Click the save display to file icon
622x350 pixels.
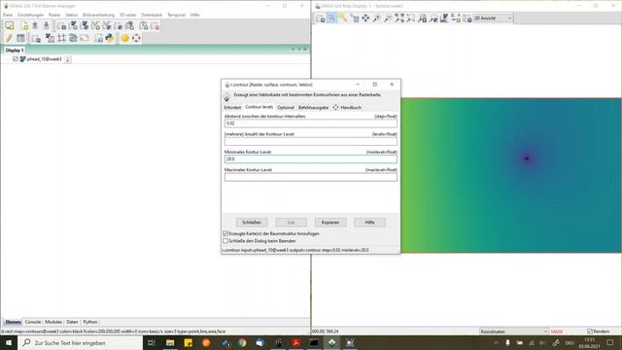[x=467, y=18]
